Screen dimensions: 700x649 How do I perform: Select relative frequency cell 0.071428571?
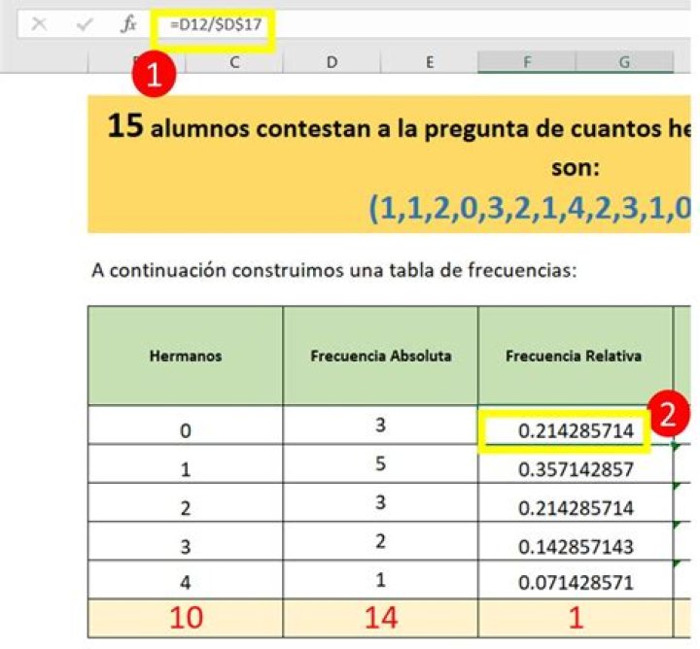click(575, 580)
